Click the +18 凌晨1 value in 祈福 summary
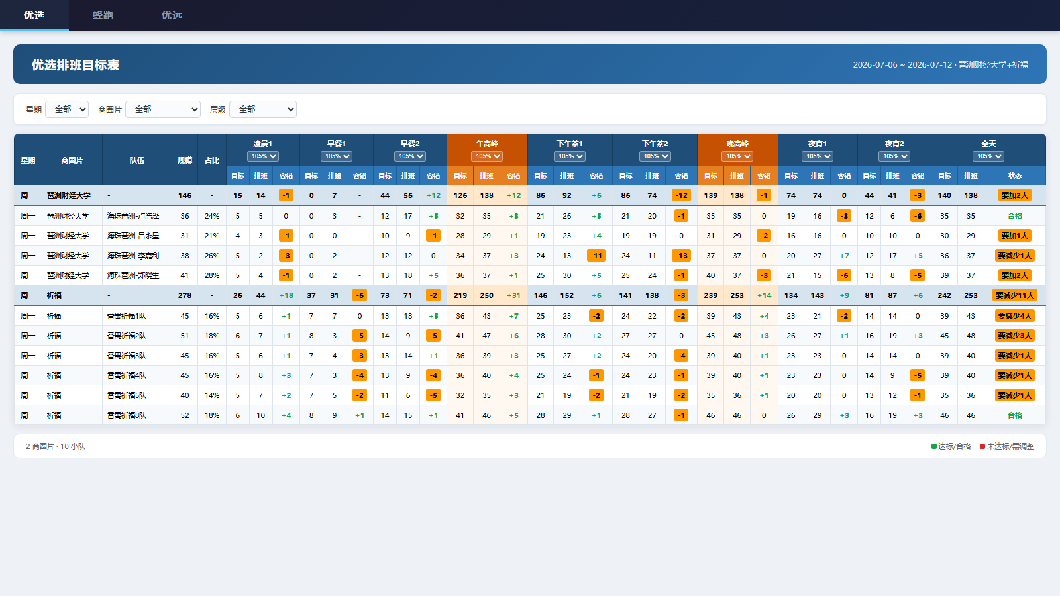 (286, 295)
